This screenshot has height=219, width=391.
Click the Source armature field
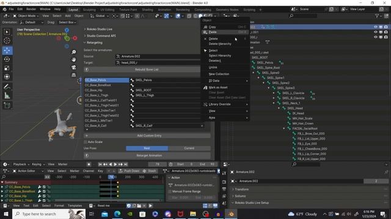tap(159, 57)
